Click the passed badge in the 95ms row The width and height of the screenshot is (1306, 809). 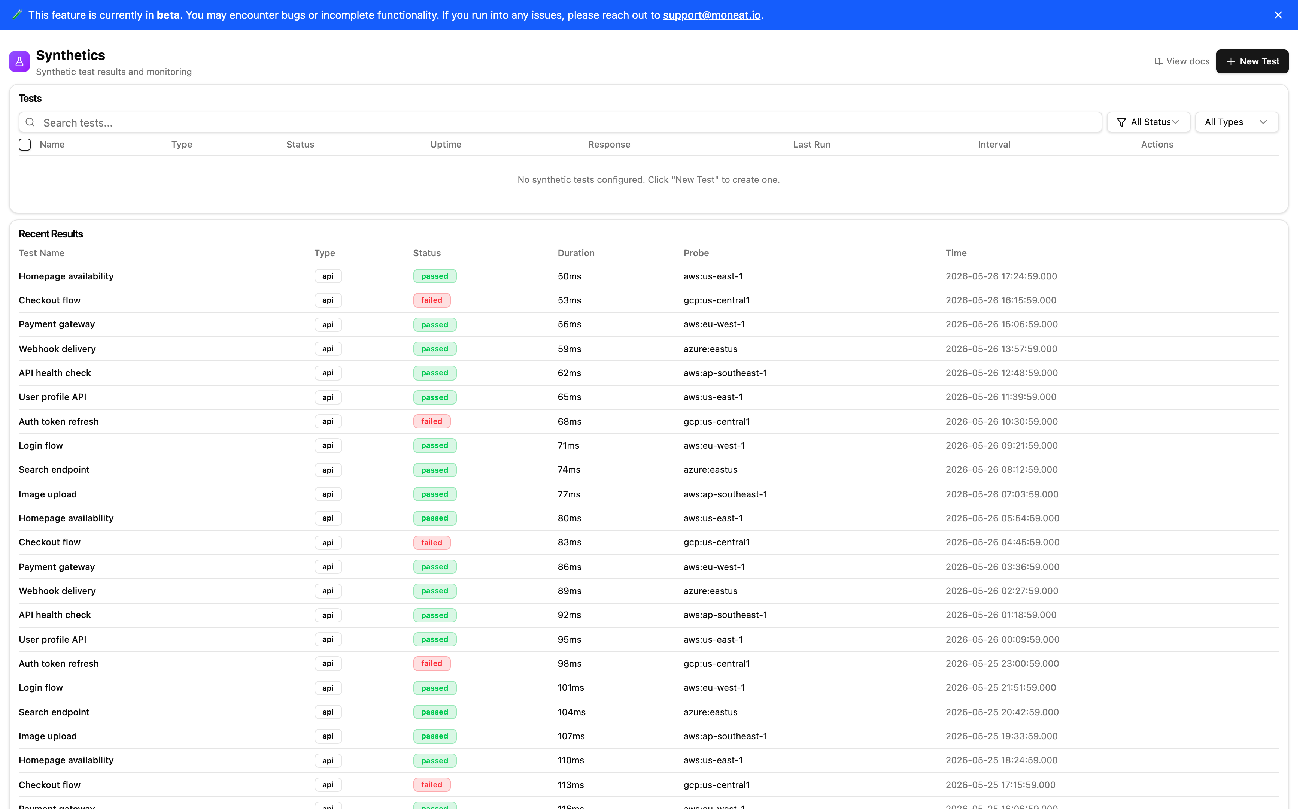click(x=434, y=639)
